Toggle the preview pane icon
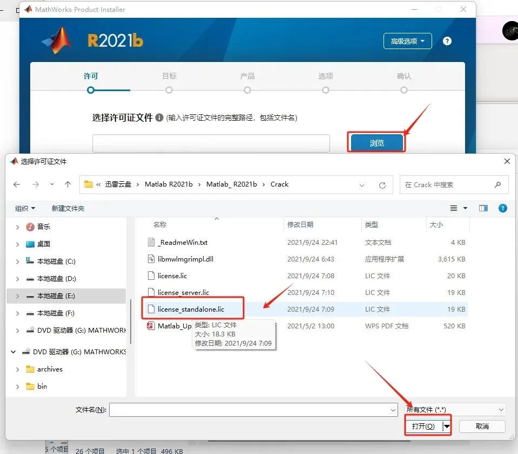This screenshot has height=454, width=518. click(x=483, y=208)
